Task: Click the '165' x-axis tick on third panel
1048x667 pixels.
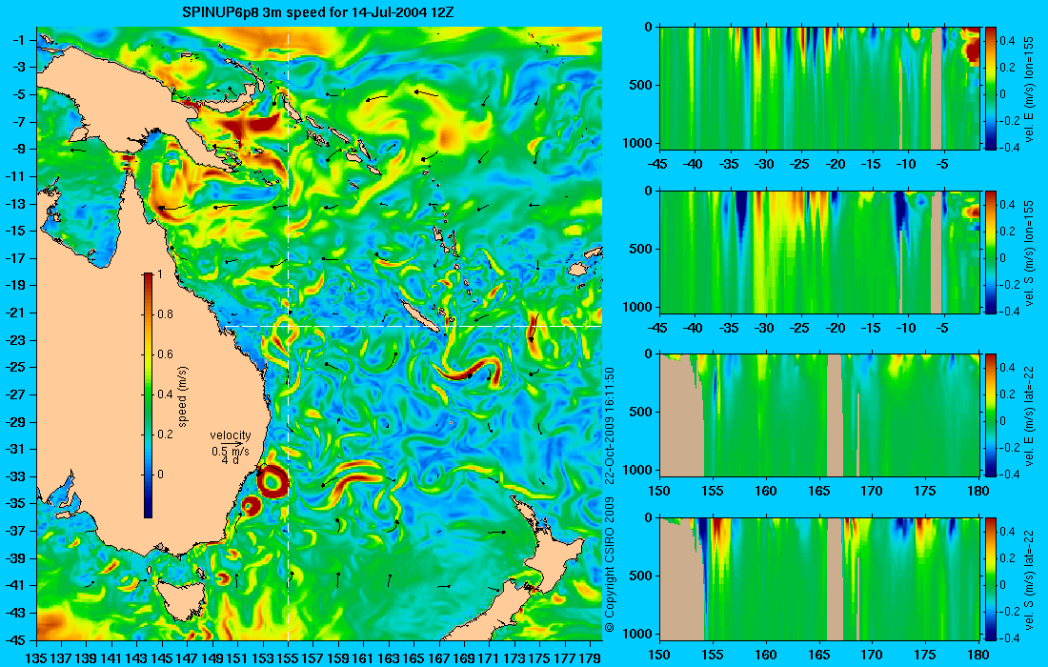Action: coord(819,492)
